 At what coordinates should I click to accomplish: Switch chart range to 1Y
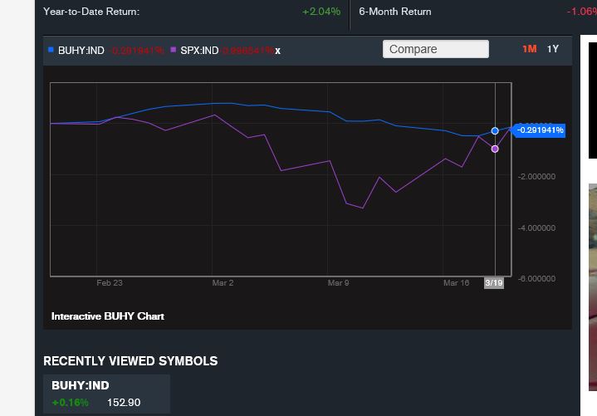click(x=553, y=49)
